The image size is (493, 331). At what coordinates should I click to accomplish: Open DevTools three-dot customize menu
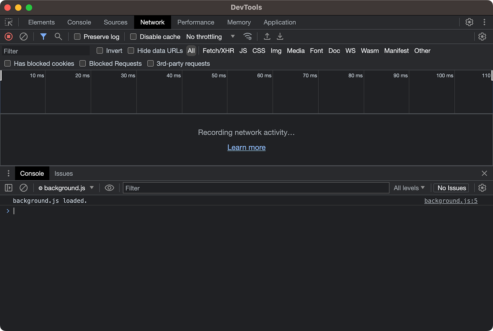coord(484,22)
